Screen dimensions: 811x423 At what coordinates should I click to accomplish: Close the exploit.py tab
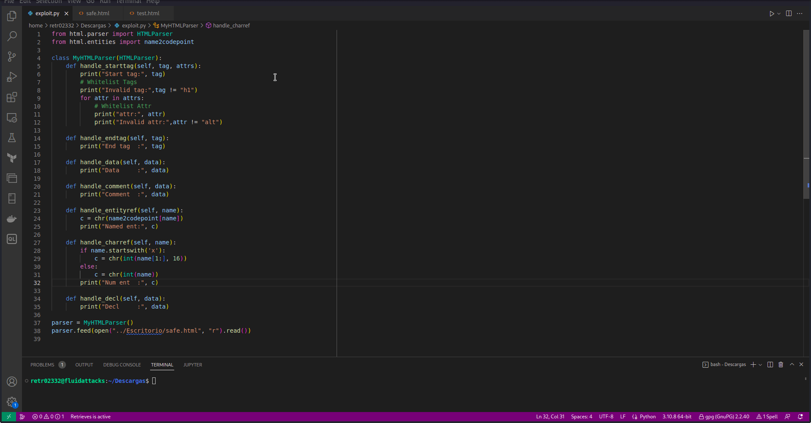coord(66,14)
